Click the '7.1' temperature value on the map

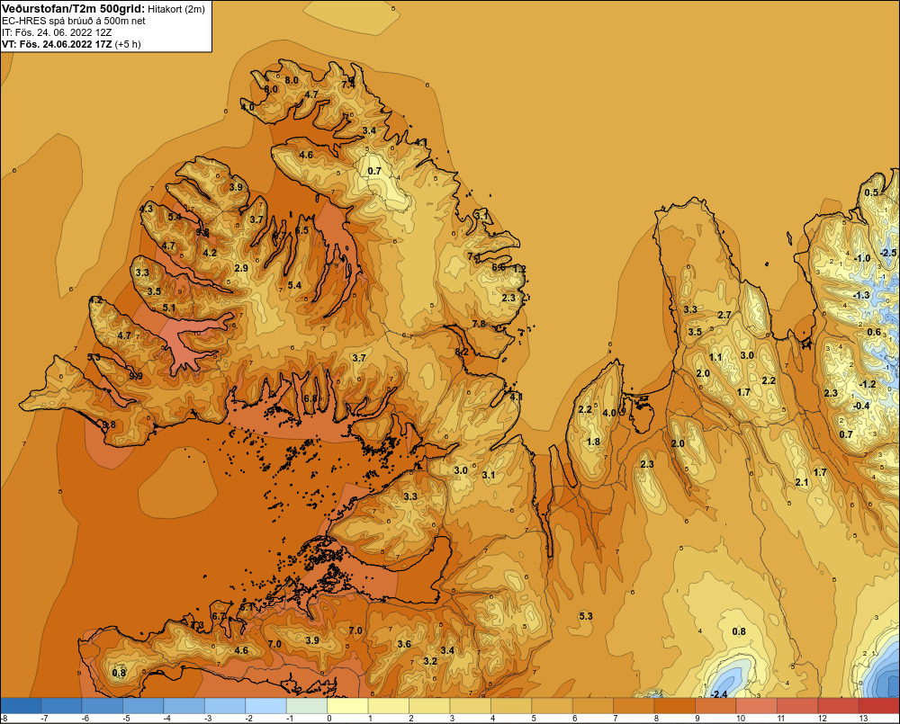(474, 255)
